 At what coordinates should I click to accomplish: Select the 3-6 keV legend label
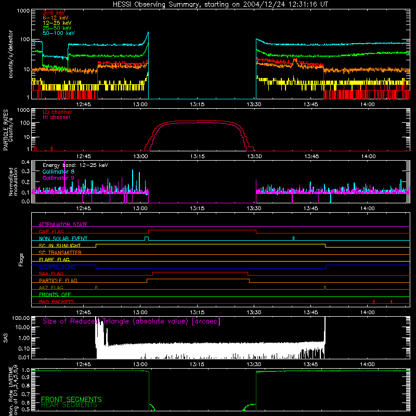[54, 12]
